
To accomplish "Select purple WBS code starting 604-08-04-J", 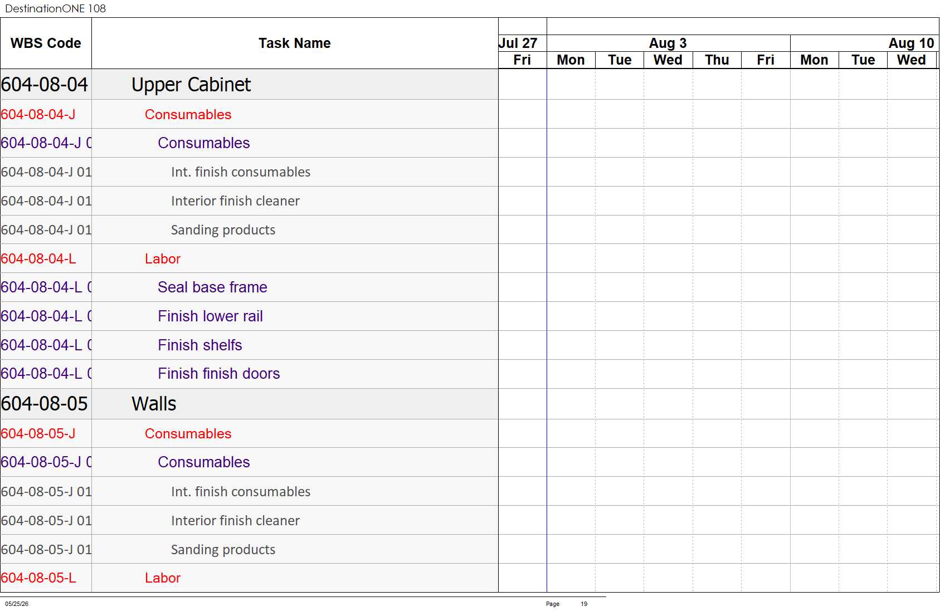I will [x=46, y=143].
